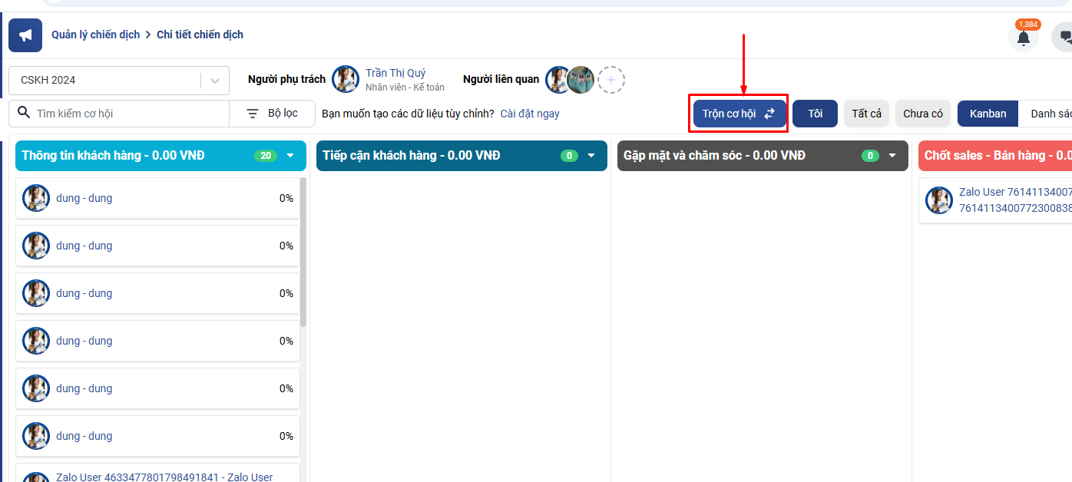Expand the CSKH 2024 campaign dropdown
Viewport: 1072px width, 482px height.
215,81
